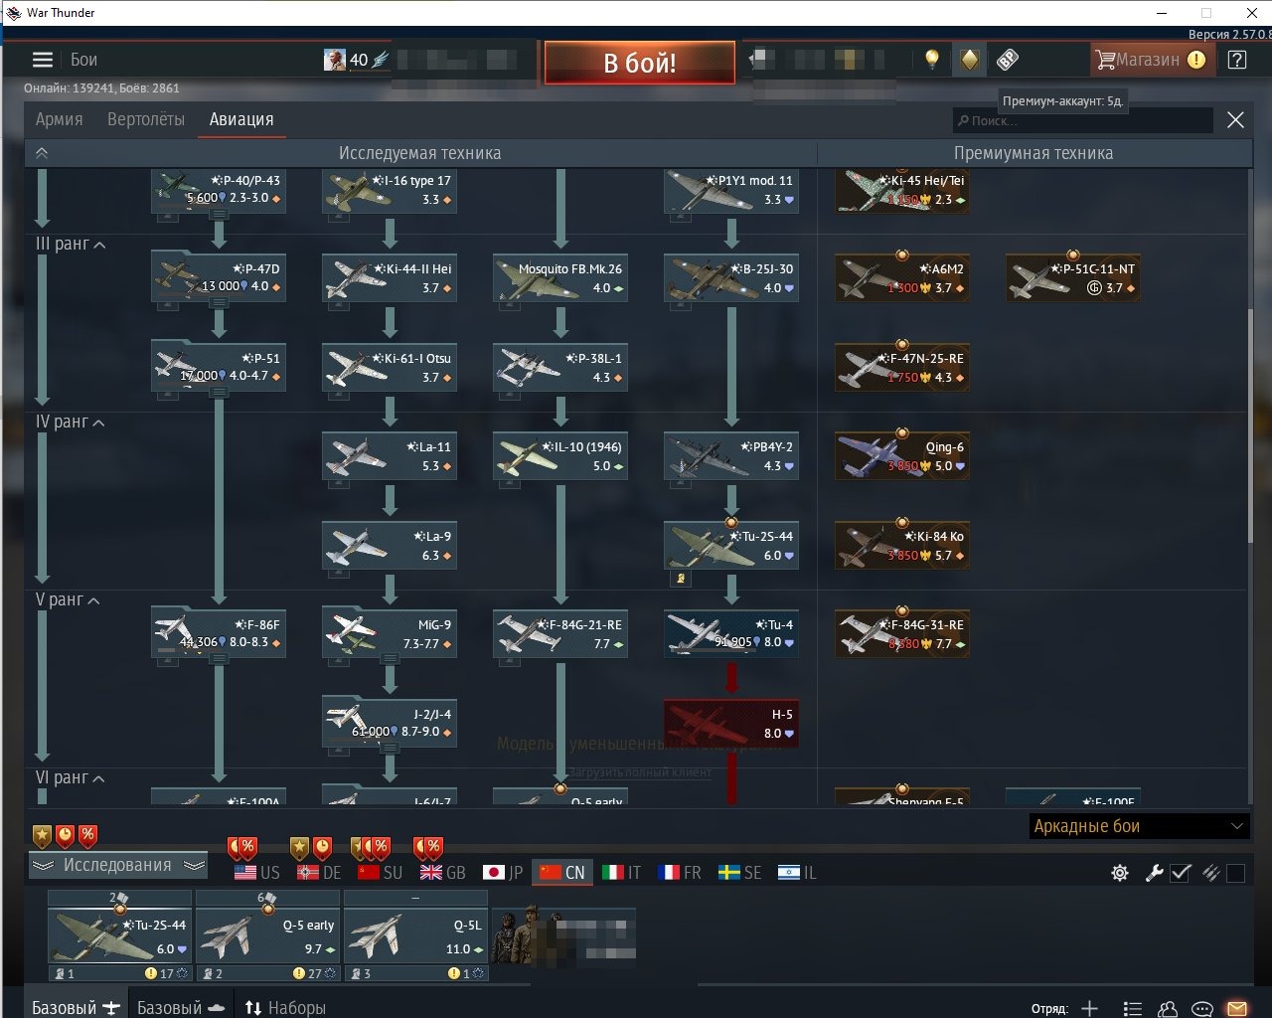The width and height of the screenshot is (1272, 1018).
Task: Click the double-chevron collapse all ranks icon
Action: (42, 153)
